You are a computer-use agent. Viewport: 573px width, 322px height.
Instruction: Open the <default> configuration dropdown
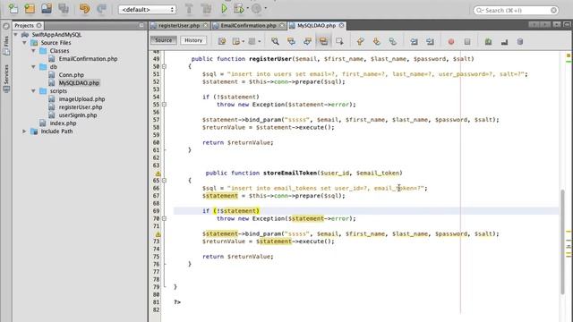(147, 10)
